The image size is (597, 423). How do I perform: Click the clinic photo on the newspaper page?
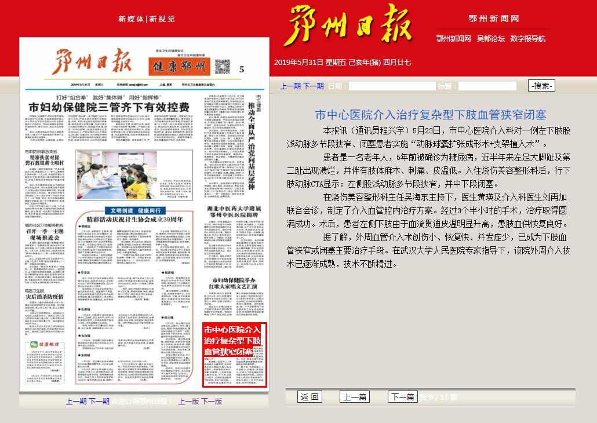117,175
